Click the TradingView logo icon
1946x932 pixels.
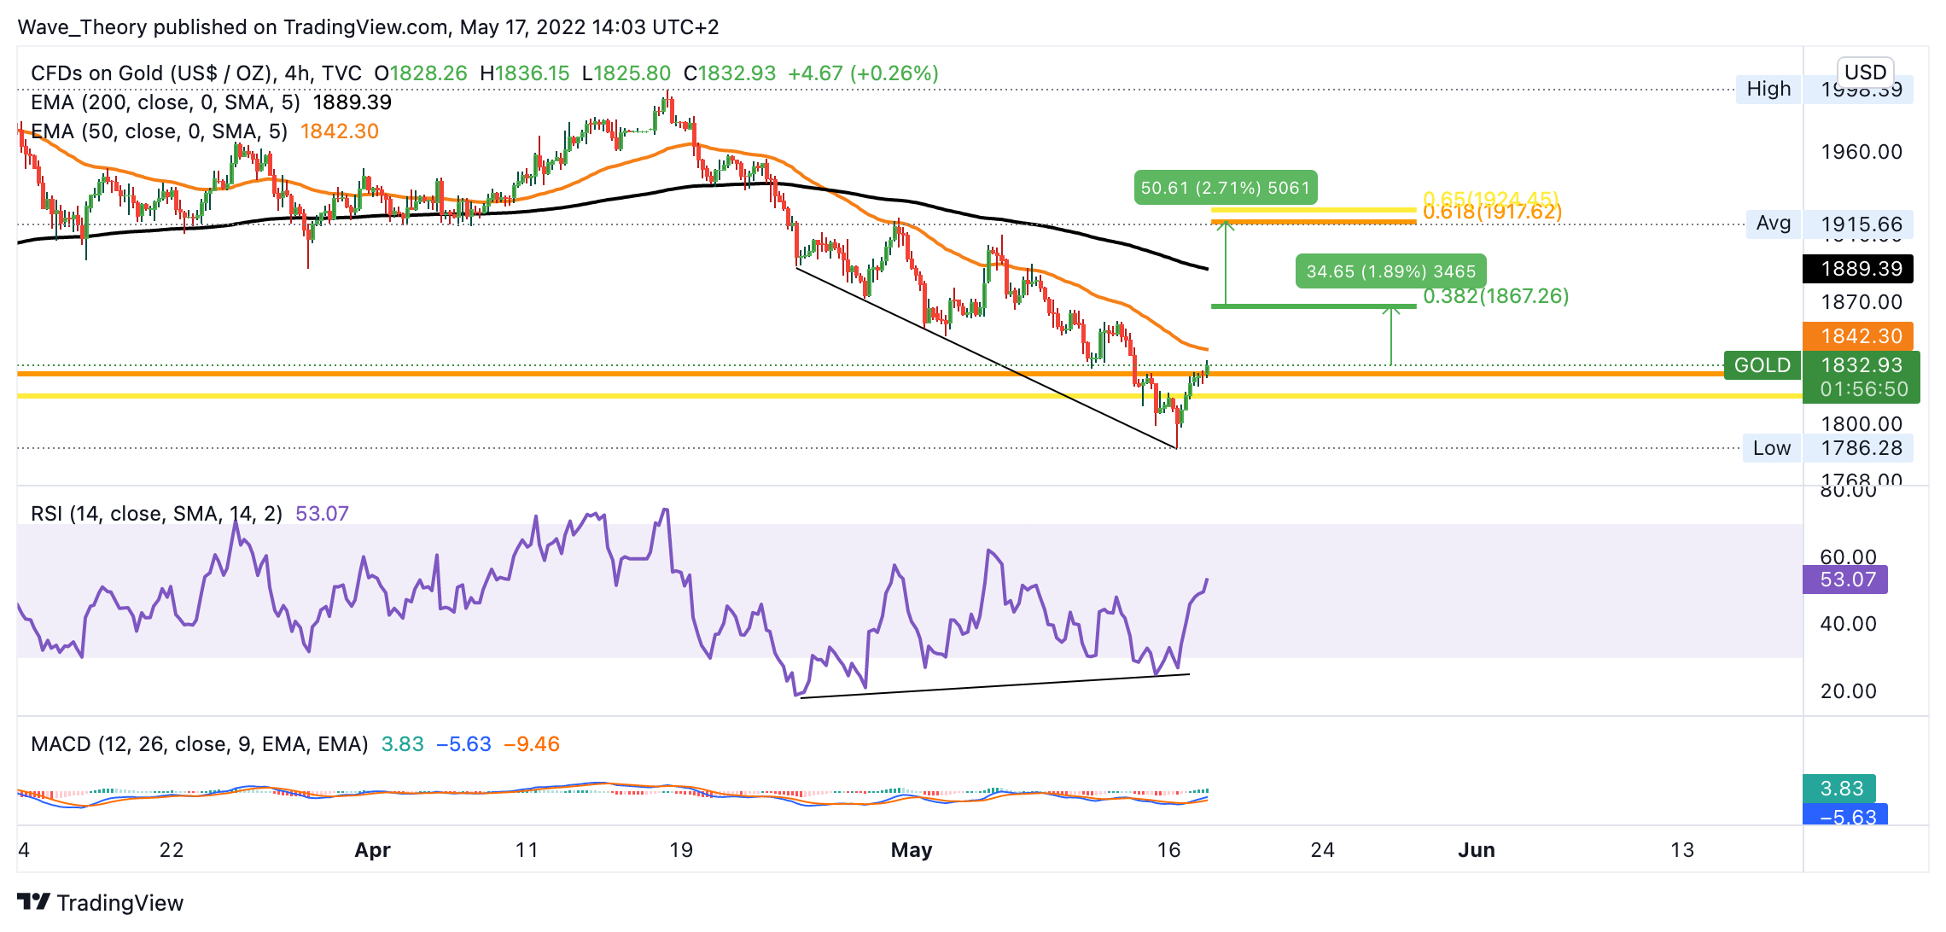[34, 901]
